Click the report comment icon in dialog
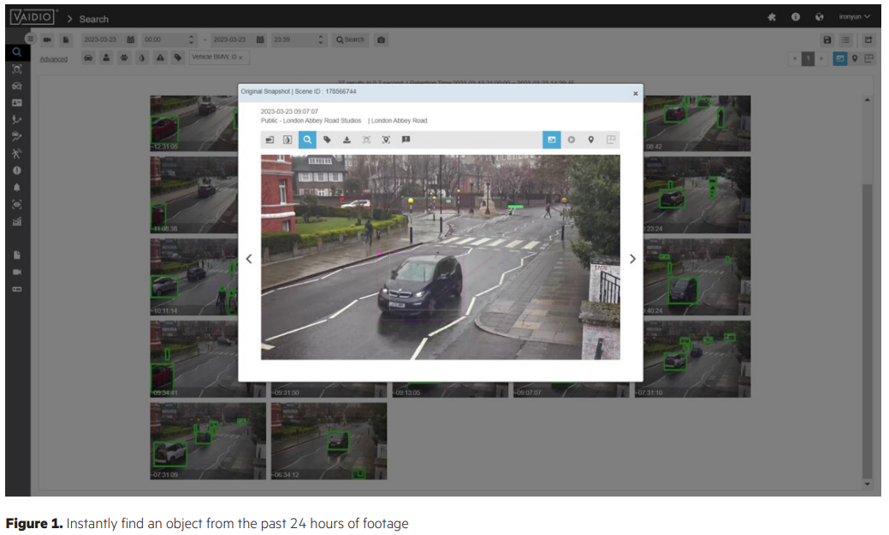This screenshot has height=535, width=889. [x=406, y=140]
